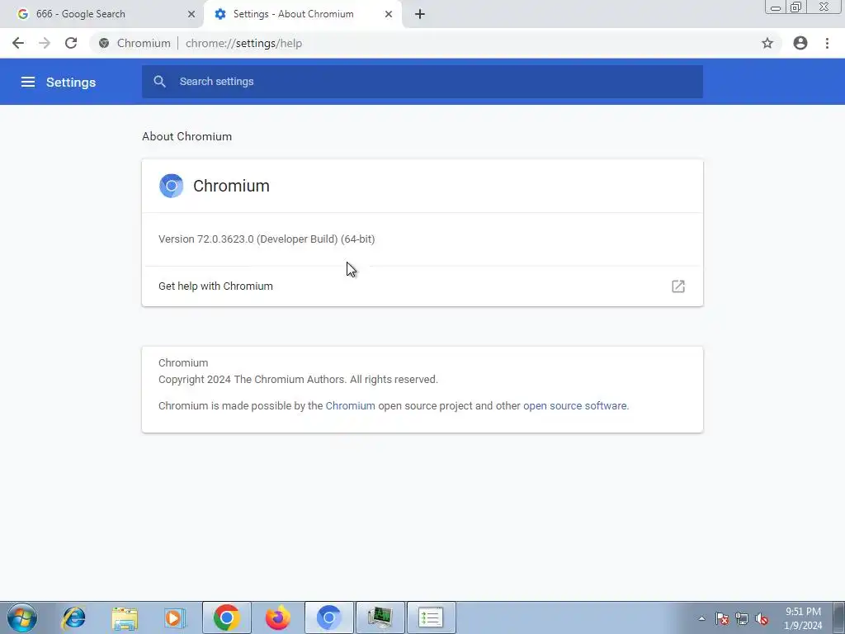This screenshot has height=634, width=845.
Task: Bookmark this page with the star icon
Action: (x=767, y=43)
